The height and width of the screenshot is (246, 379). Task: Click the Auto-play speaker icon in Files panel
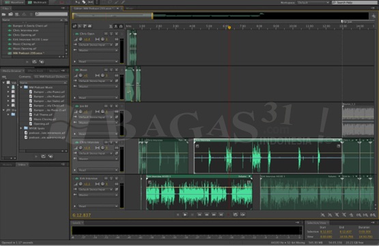coord(42,62)
